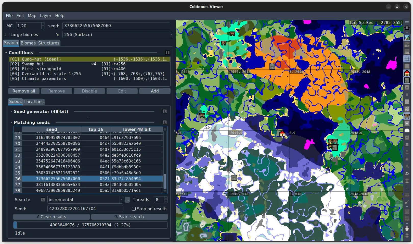Toggle the igloo structure icon

click(x=407, y=131)
